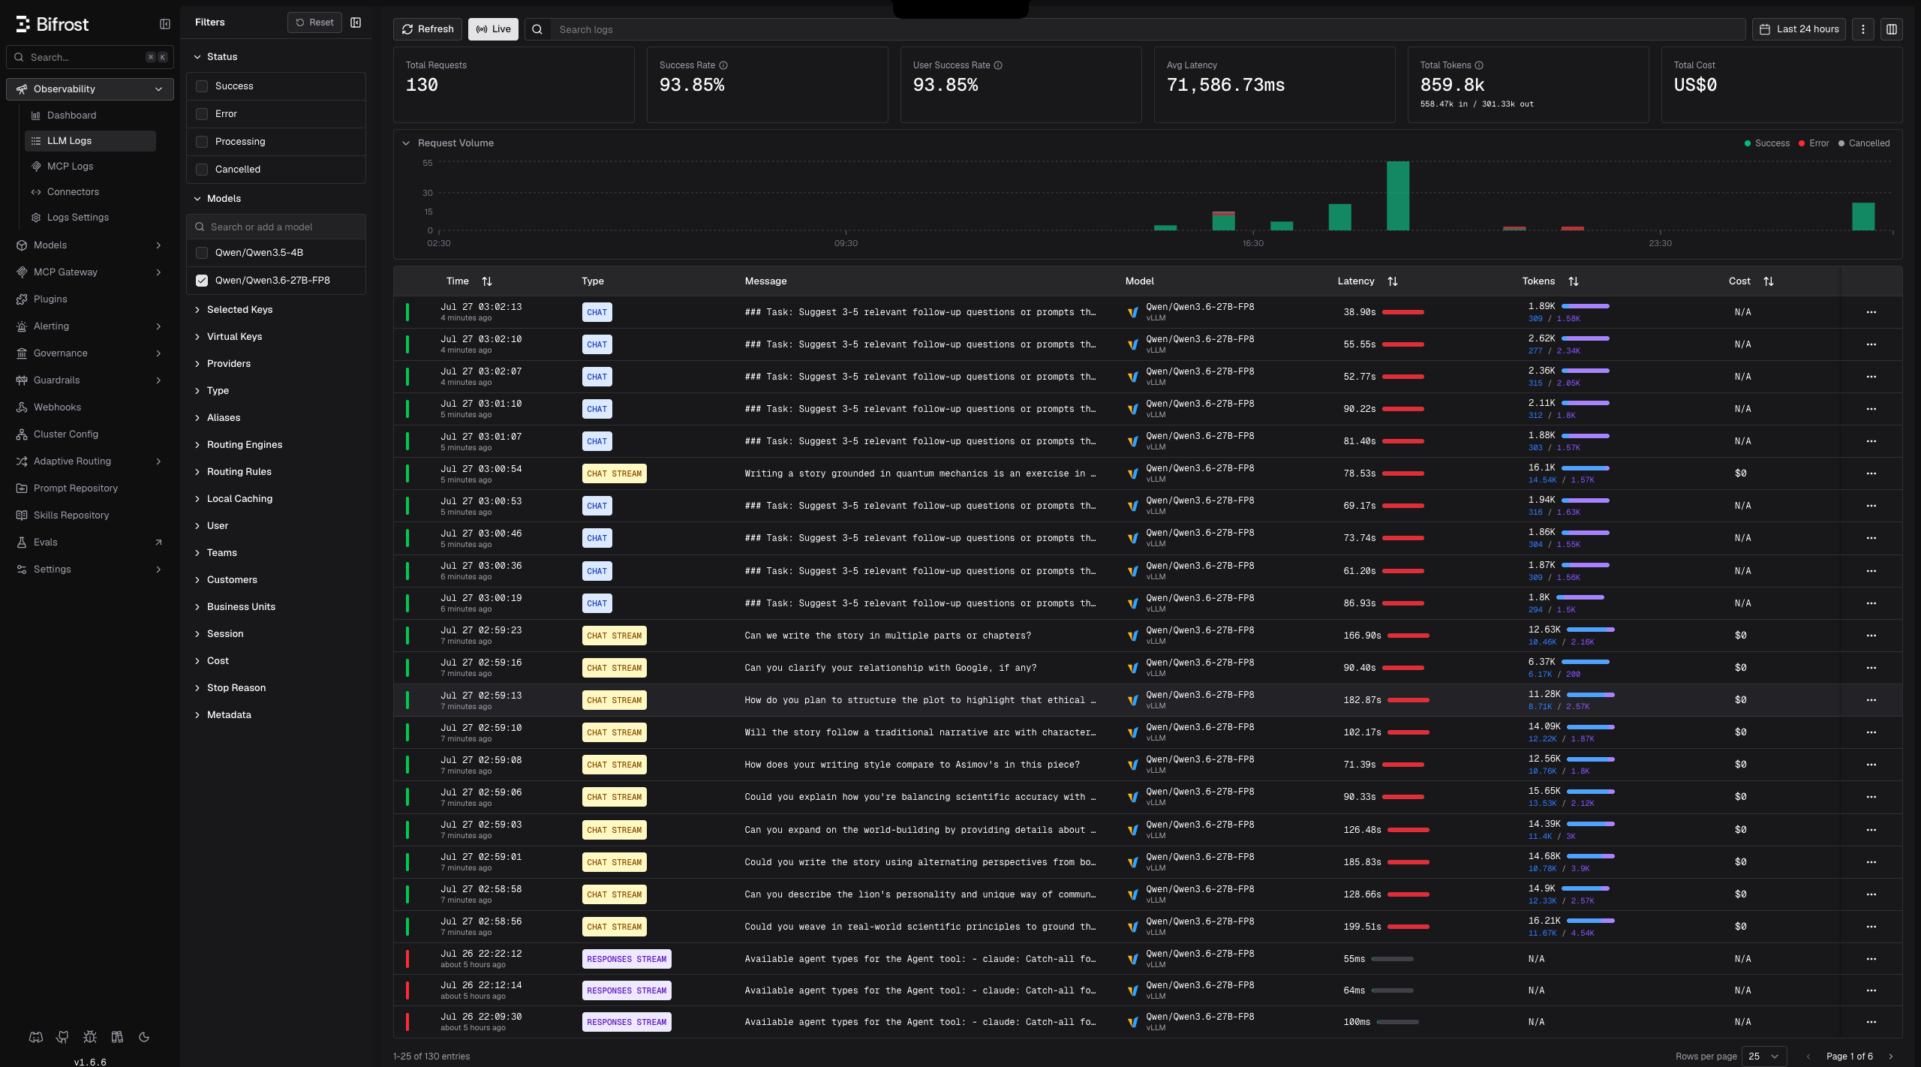Open Logs Settings in sidebar
Image resolution: width=1921 pixels, height=1067 pixels.
click(77, 218)
